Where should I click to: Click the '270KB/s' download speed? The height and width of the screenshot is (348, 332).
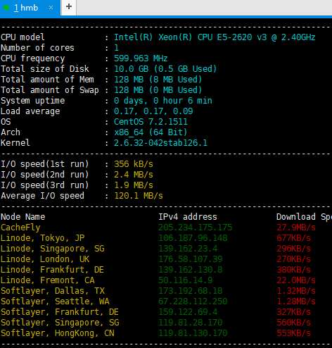click(x=294, y=259)
